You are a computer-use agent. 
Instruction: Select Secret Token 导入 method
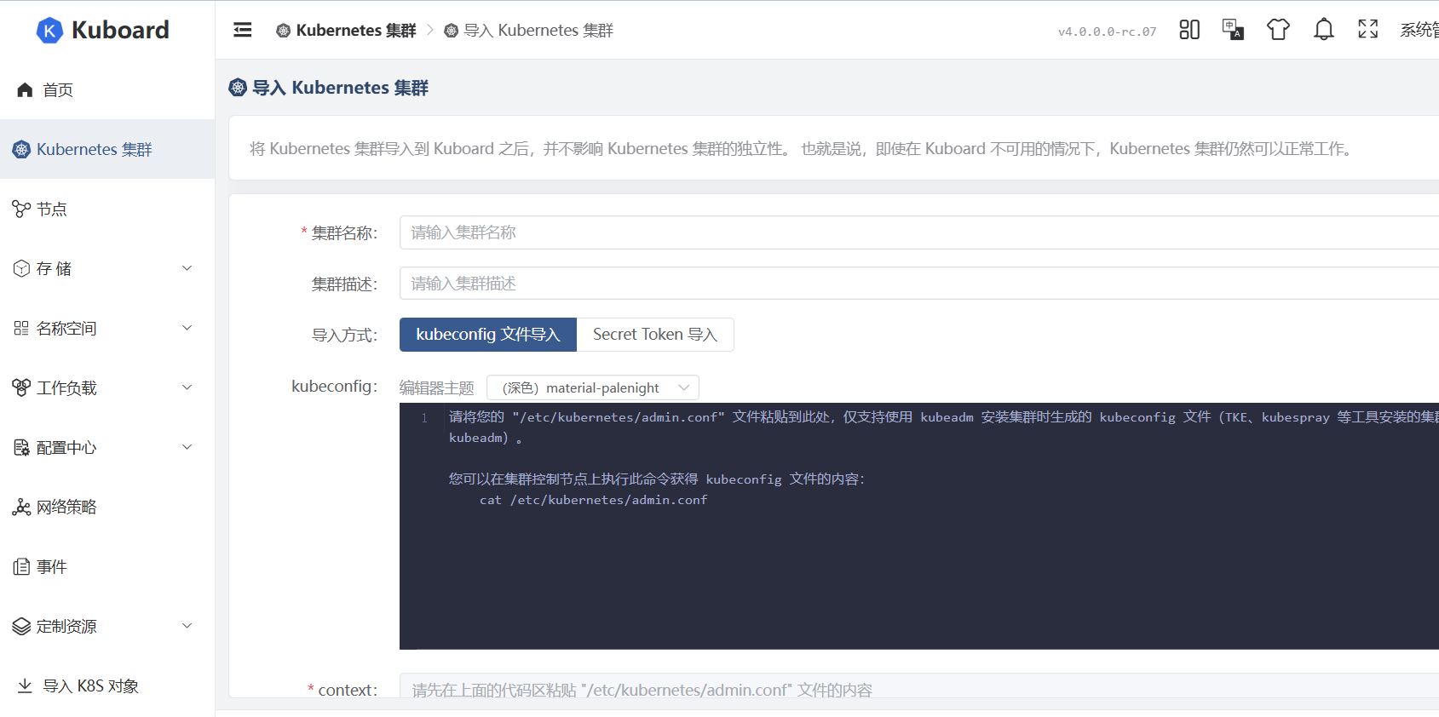coord(655,335)
